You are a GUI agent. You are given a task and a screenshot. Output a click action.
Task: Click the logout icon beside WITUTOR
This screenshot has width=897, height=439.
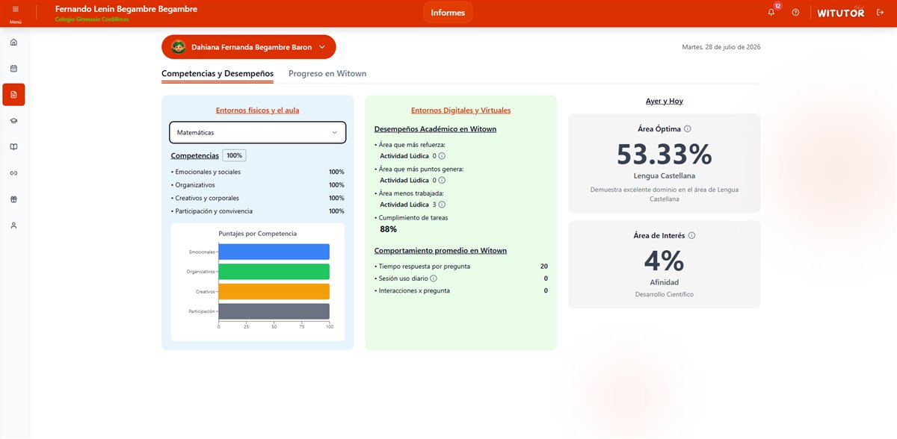(880, 13)
